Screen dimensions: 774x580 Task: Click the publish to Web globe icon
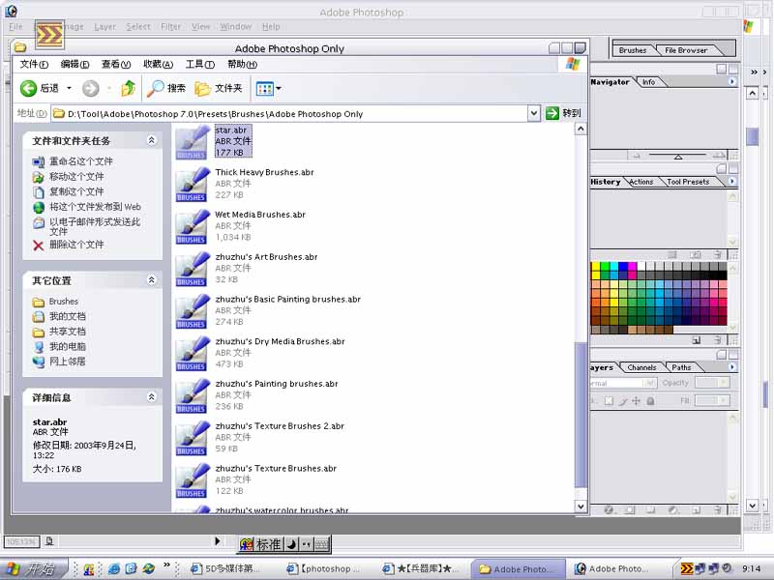click(x=39, y=207)
